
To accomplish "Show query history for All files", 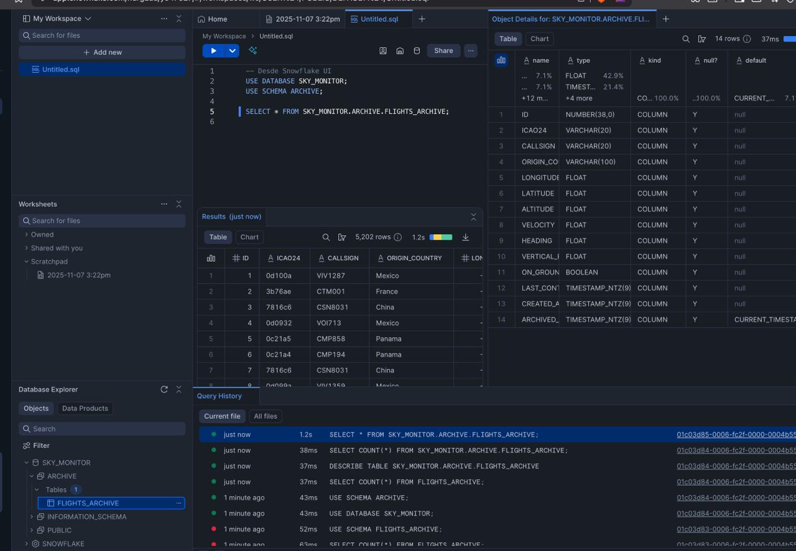I will [x=266, y=416].
